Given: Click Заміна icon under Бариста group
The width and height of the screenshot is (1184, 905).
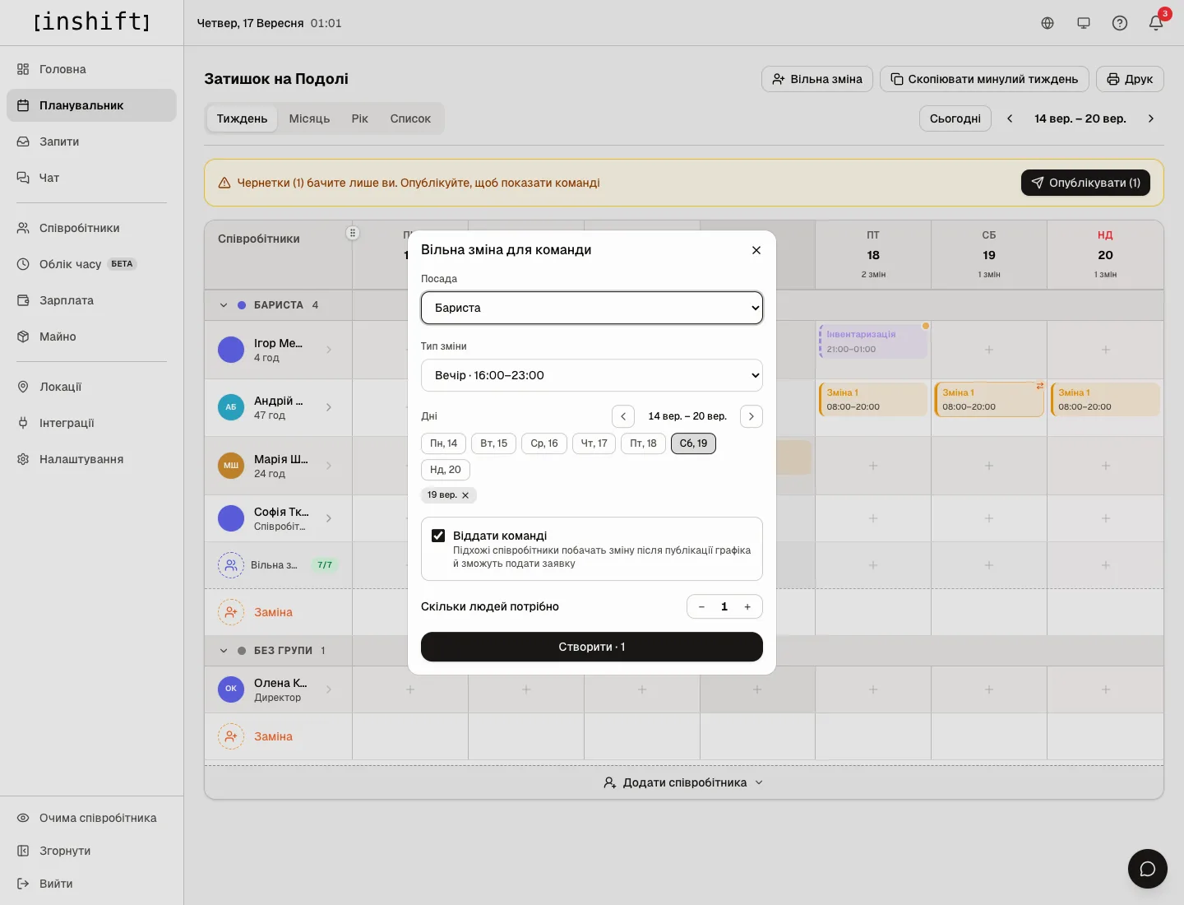Looking at the screenshot, I should (x=231, y=612).
